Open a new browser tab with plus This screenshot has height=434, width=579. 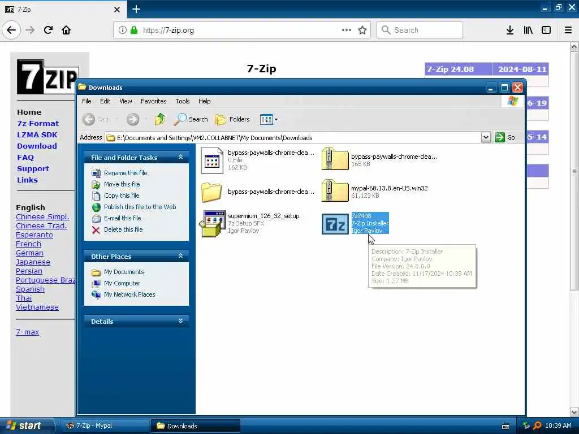pyautogui.click(x=136, y=9)
